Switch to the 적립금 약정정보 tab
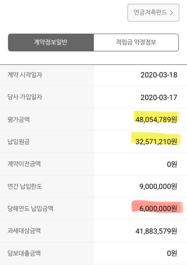187x265 pixels. [136, 42]
